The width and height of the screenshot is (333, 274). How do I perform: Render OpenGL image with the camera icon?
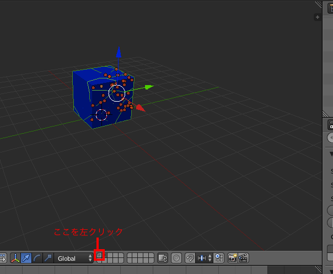coord(233,258)
